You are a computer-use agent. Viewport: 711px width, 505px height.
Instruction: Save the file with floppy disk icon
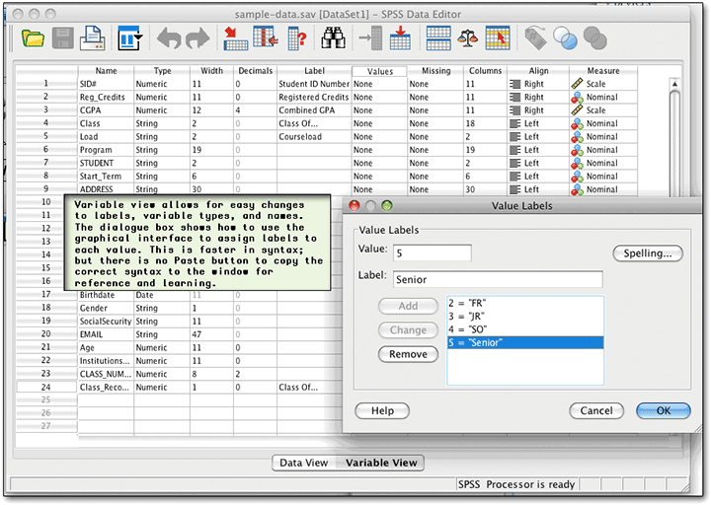coord(62,38)
